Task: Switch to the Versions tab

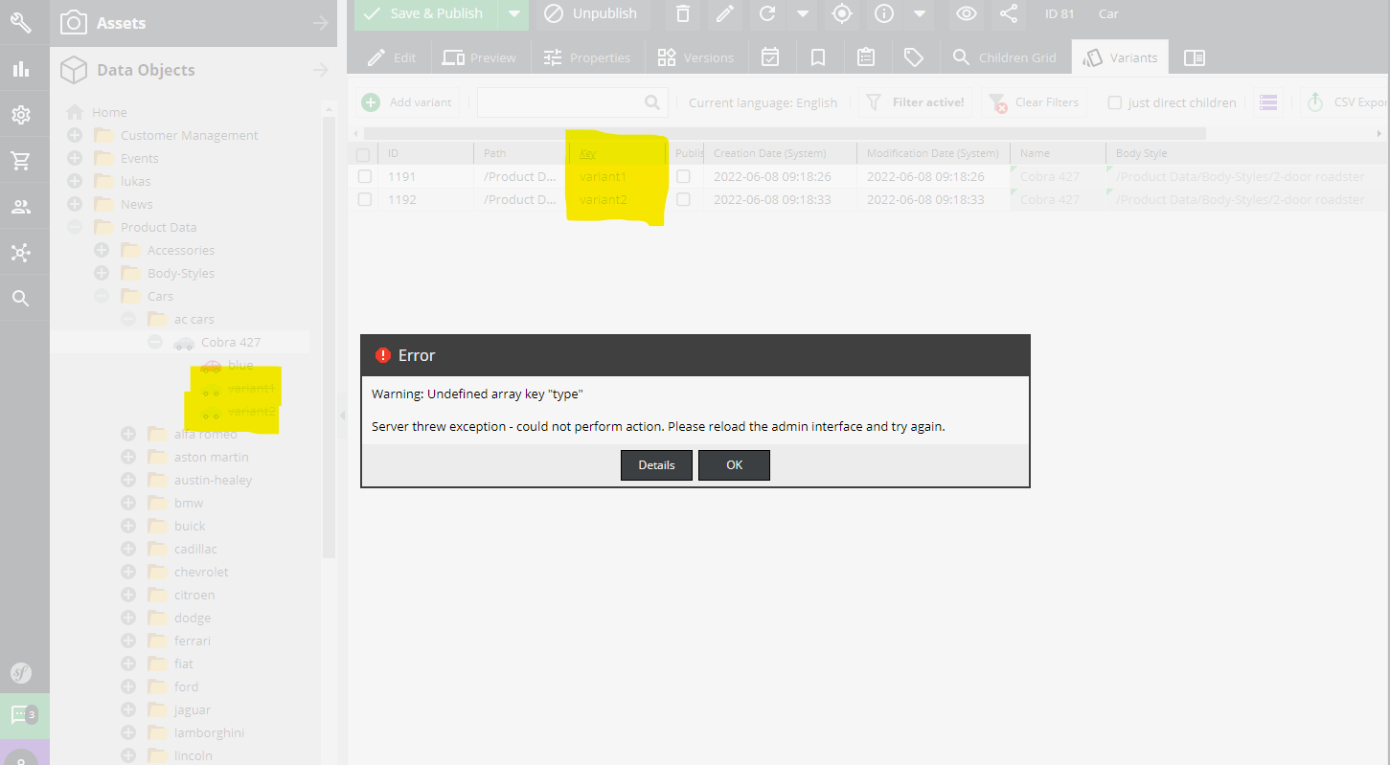Action: click(x=695, y=57)
